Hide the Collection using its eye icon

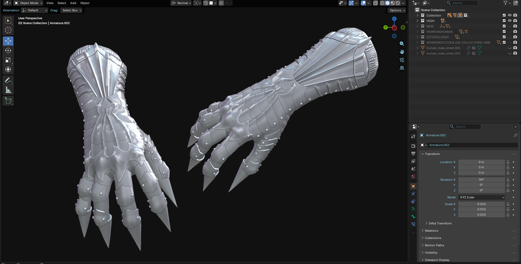[510, 15]
